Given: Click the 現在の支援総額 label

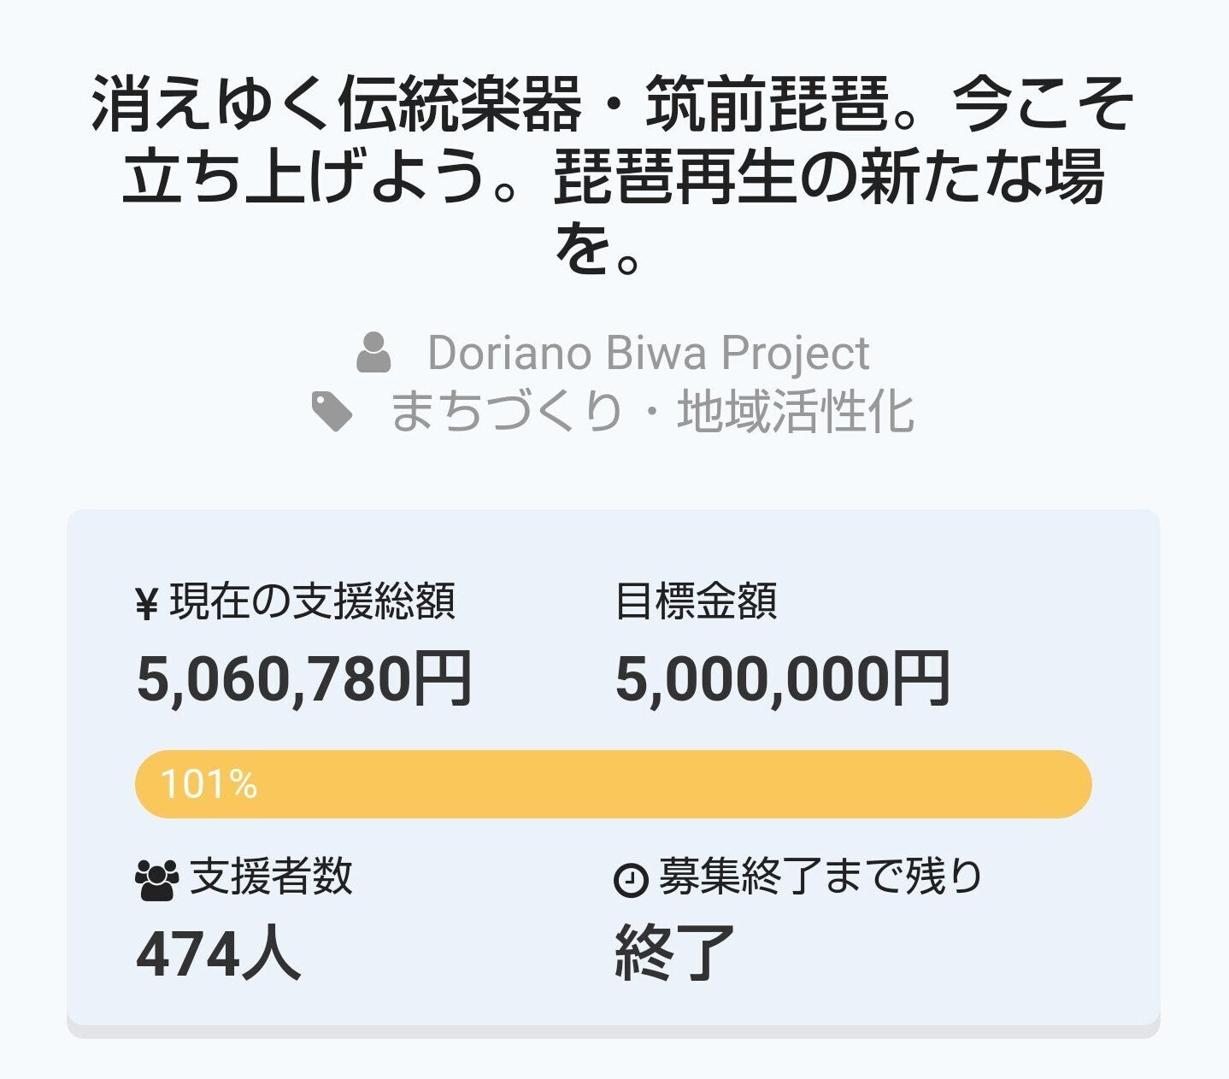Looking at the screenshot, I should [x=312, y=601].
